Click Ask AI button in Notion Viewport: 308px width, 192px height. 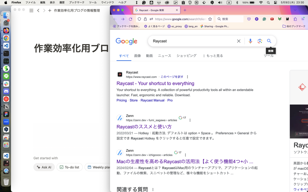pyautogui.click(x=44, y=167)
